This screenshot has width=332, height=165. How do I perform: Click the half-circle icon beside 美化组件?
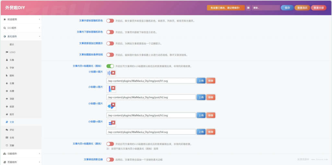point(5,36)
